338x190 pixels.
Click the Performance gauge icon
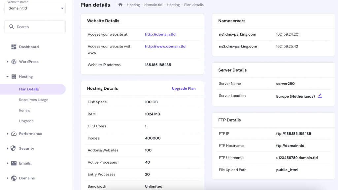(14, 134)
